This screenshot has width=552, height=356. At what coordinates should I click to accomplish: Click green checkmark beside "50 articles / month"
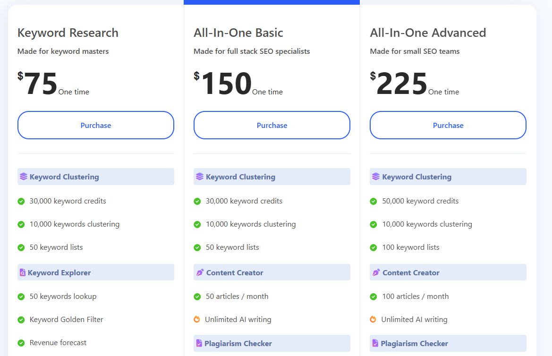(197, 297)
